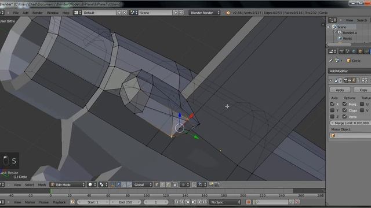
Task: Click the End: 250 frame field
Action: 126,202
